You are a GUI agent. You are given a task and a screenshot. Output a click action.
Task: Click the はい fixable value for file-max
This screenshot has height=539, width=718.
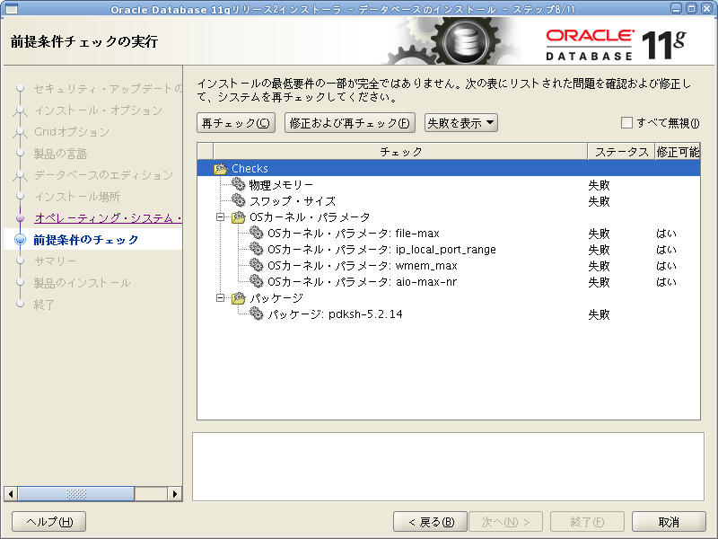[666, 234]
